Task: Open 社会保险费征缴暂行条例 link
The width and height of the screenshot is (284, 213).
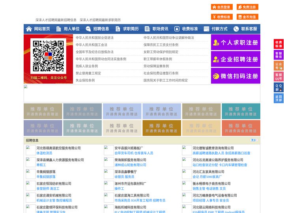Action: click(161, 73)
